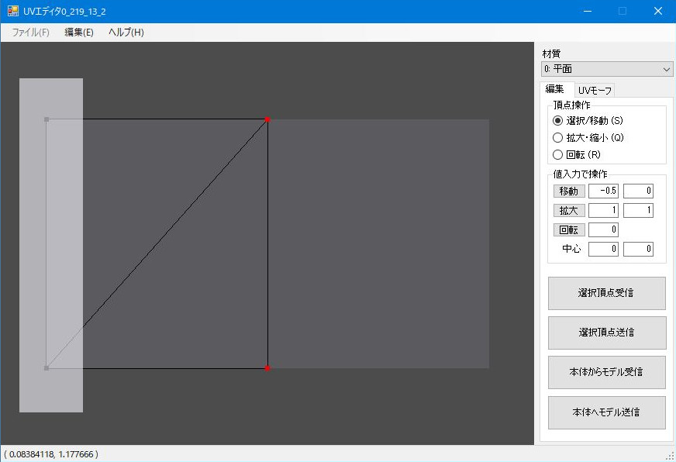This screenshot has height=462, width=676.
Task: Click the 材質 label
Action: [551, 53]
